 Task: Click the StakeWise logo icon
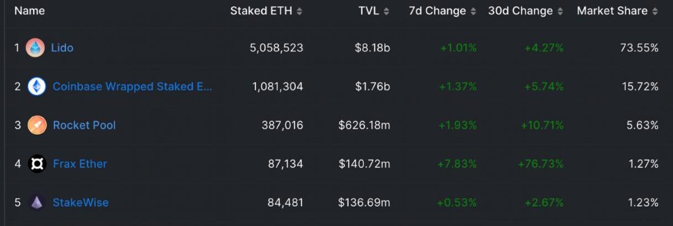[x=37, y=203]
